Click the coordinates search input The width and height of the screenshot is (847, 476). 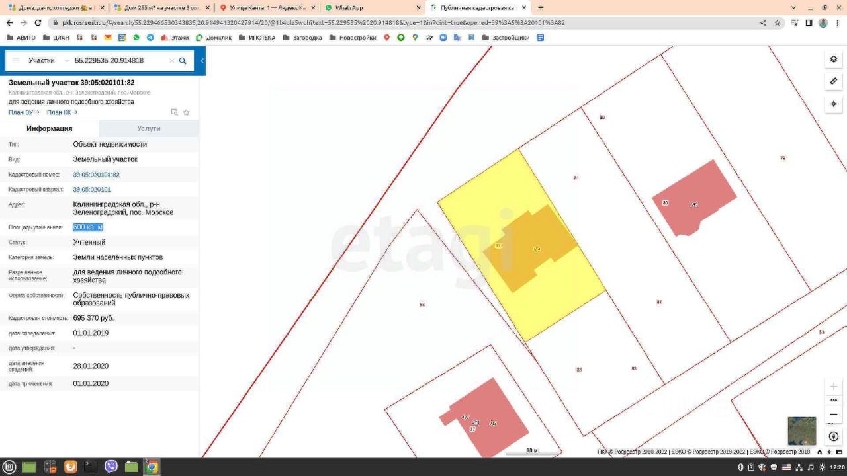pos(119,61)
